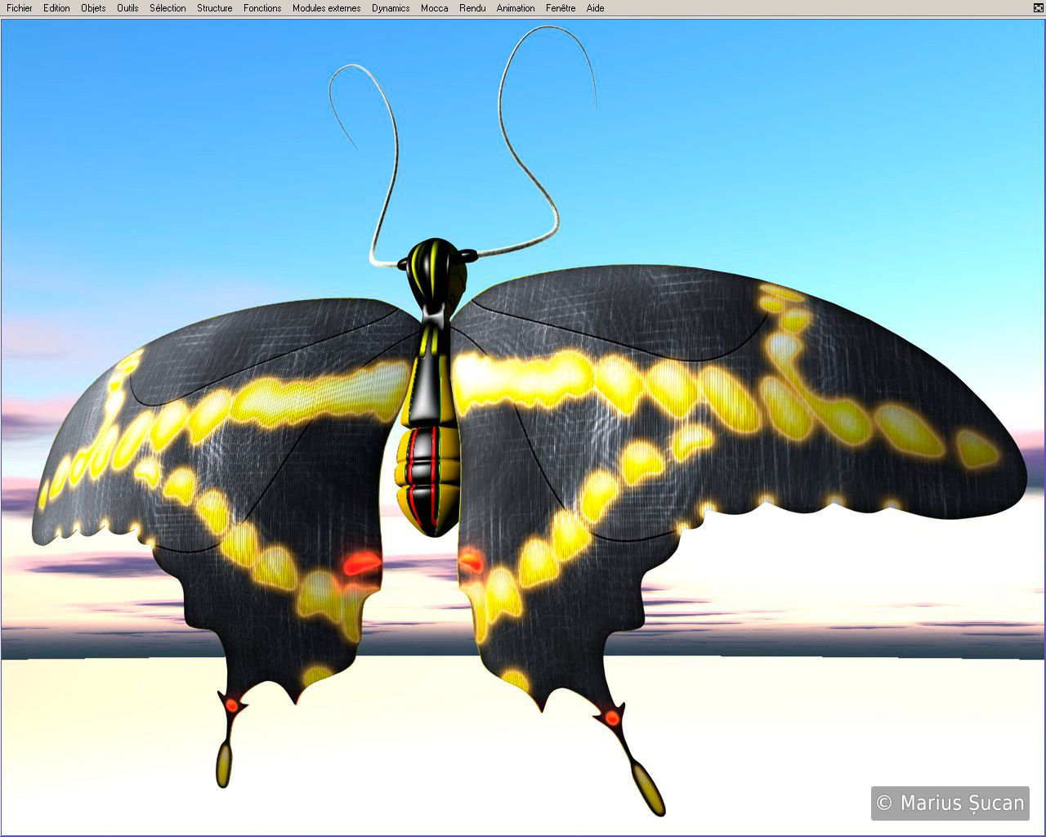Open the Modules externes menu

pos(326,8)
